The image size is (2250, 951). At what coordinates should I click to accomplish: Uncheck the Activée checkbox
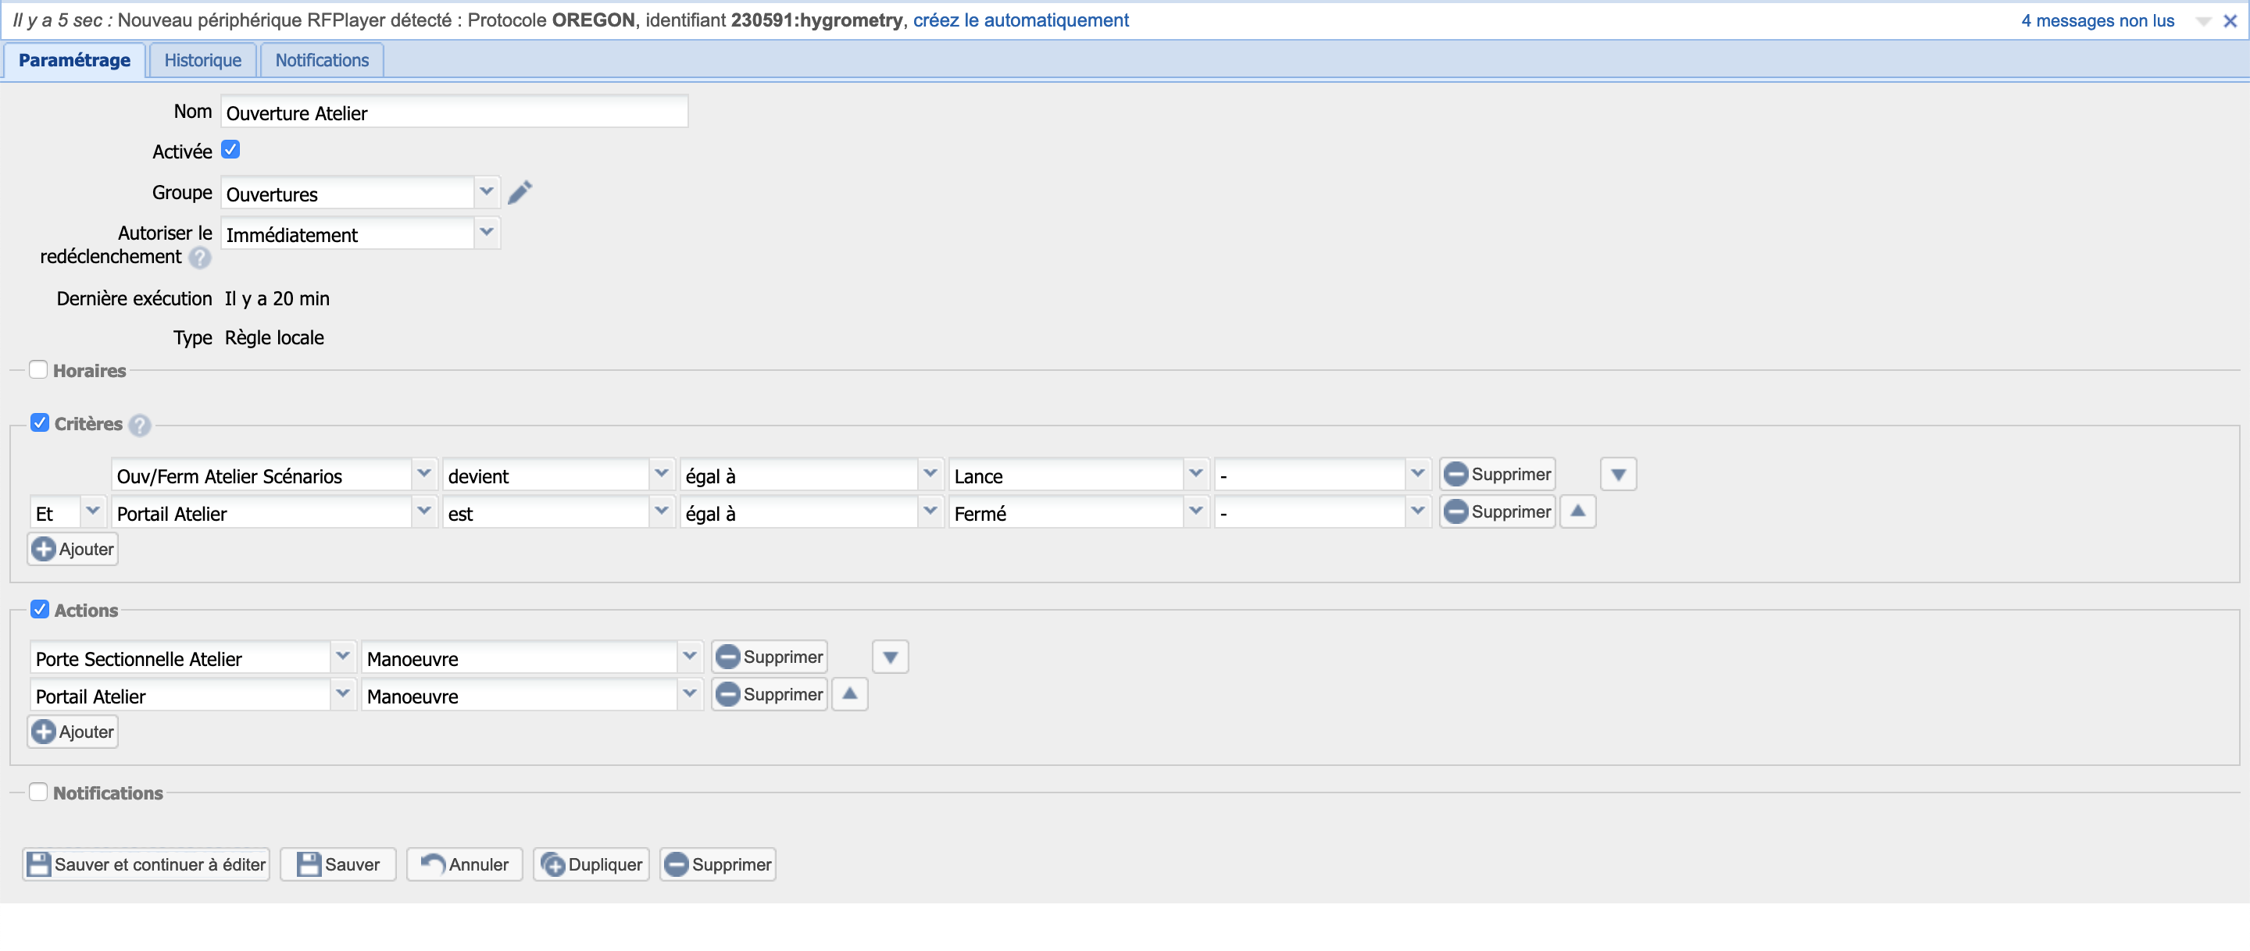click(230, 150)
